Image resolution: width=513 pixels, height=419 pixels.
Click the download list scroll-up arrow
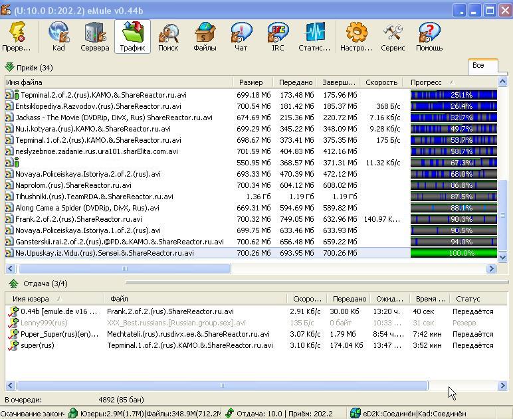502,81
